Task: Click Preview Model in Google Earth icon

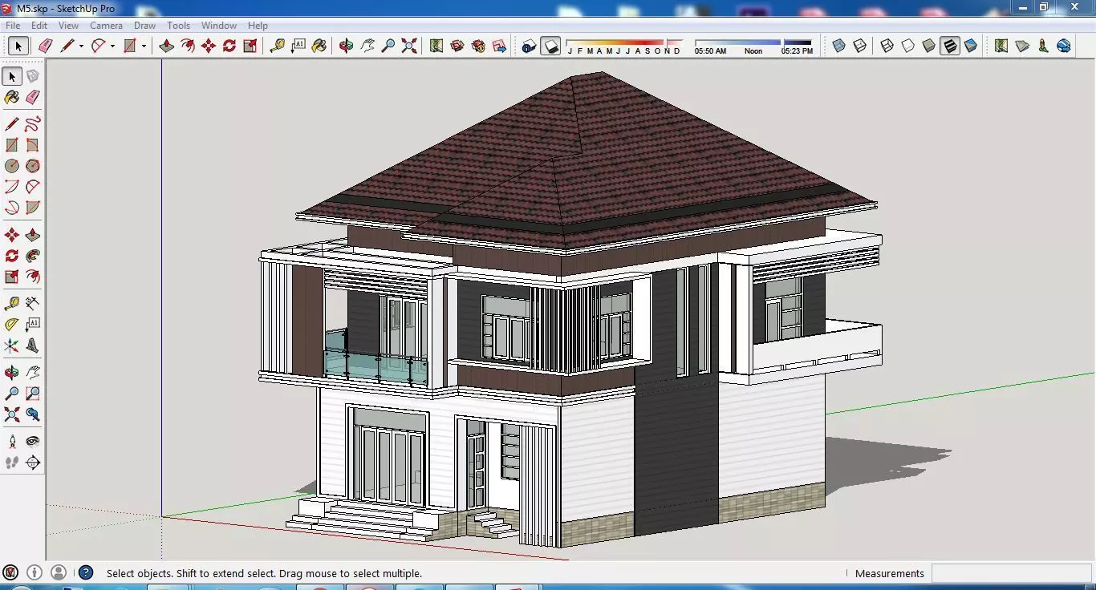Action: [x=1064, y=46]
